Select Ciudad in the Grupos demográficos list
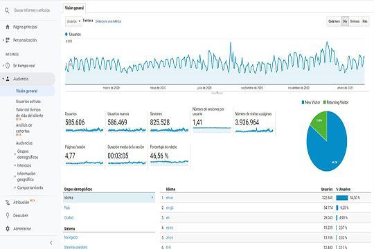374x249 pixels. 69,218
